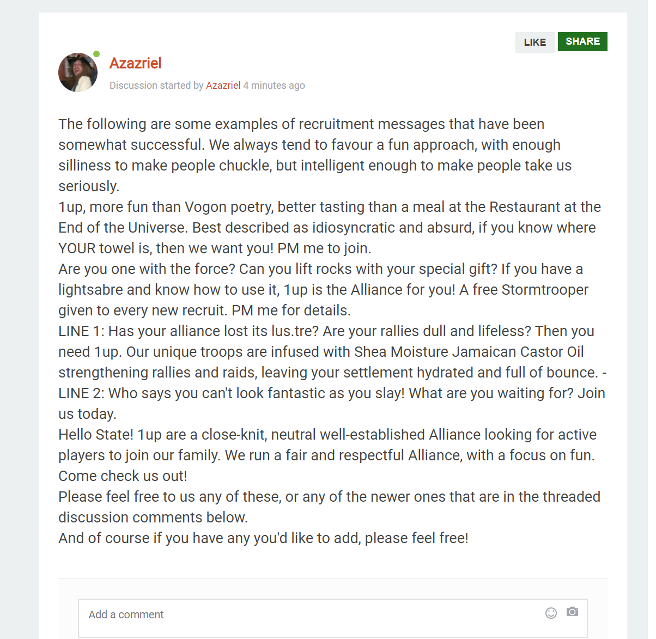
Task: Click the final 'And of course' sentence
Action: (263, 538)
